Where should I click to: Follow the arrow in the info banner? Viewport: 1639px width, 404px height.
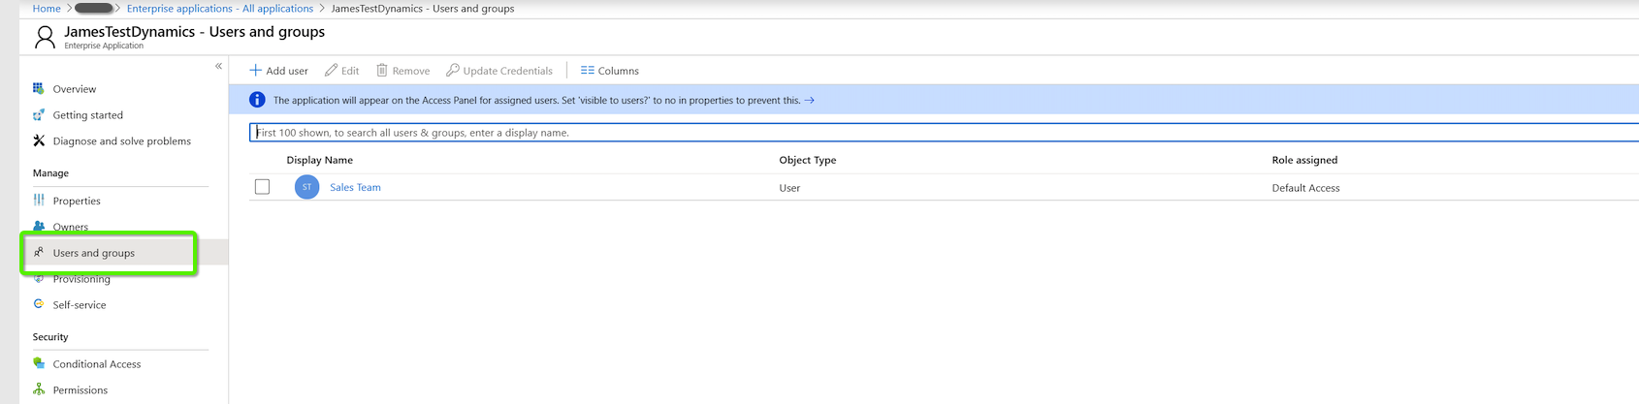[809, 100]
